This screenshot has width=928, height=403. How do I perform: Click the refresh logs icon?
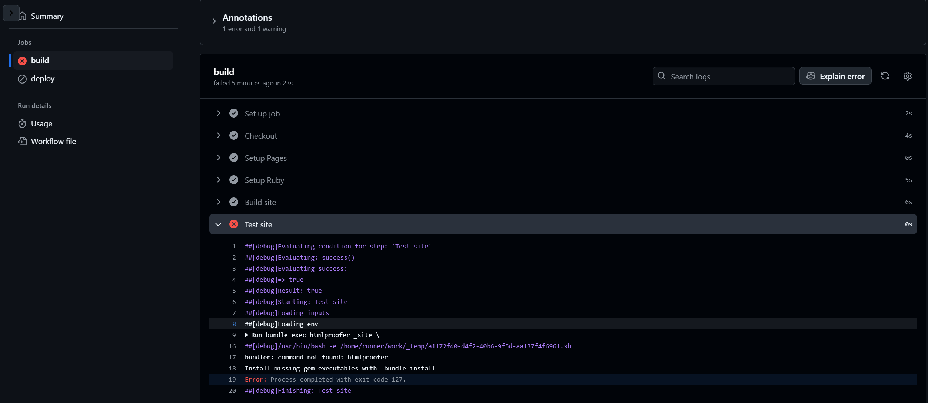[885, 76]
